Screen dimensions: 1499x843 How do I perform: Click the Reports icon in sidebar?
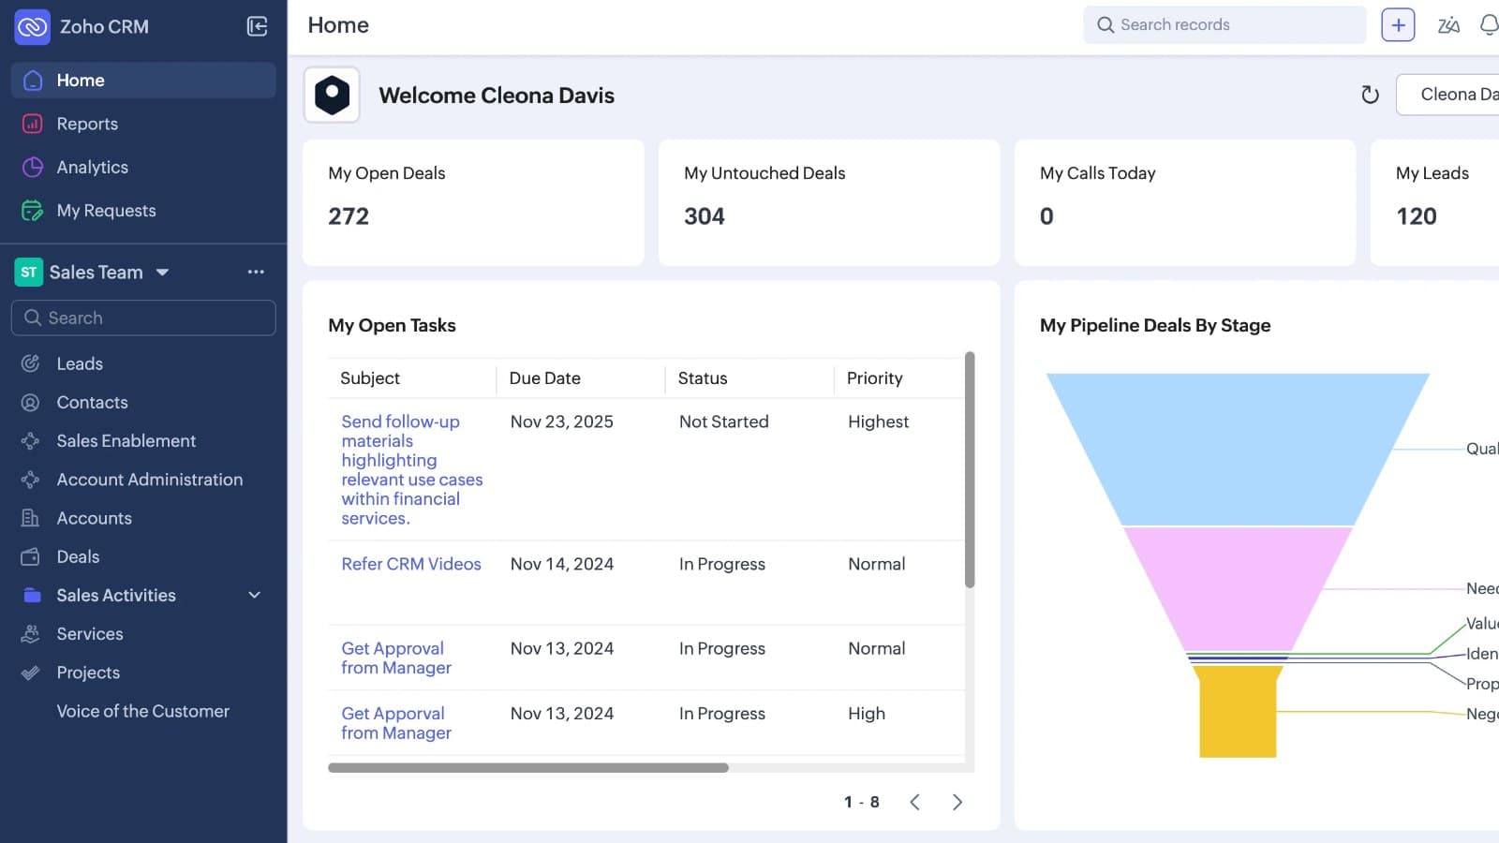coord(32,124)
